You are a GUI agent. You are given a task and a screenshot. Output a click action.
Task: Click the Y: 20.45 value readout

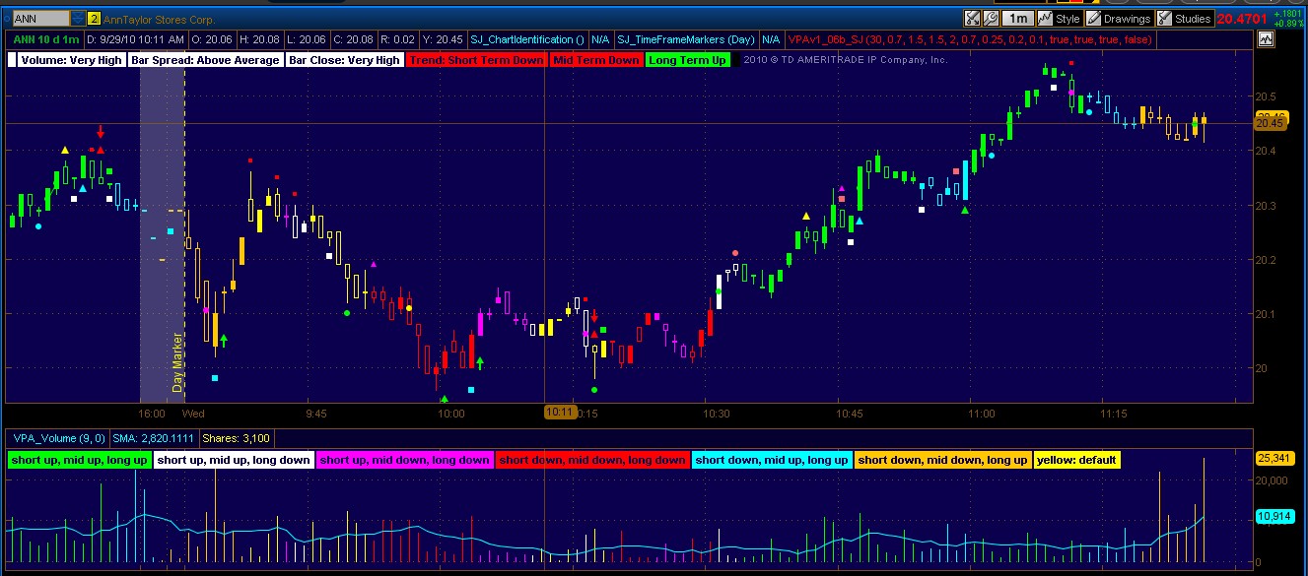pyautogui.click(x=442, y=39)
